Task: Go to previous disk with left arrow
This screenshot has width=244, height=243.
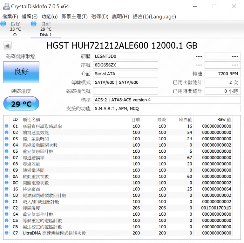Action: (x=8, y=46)
